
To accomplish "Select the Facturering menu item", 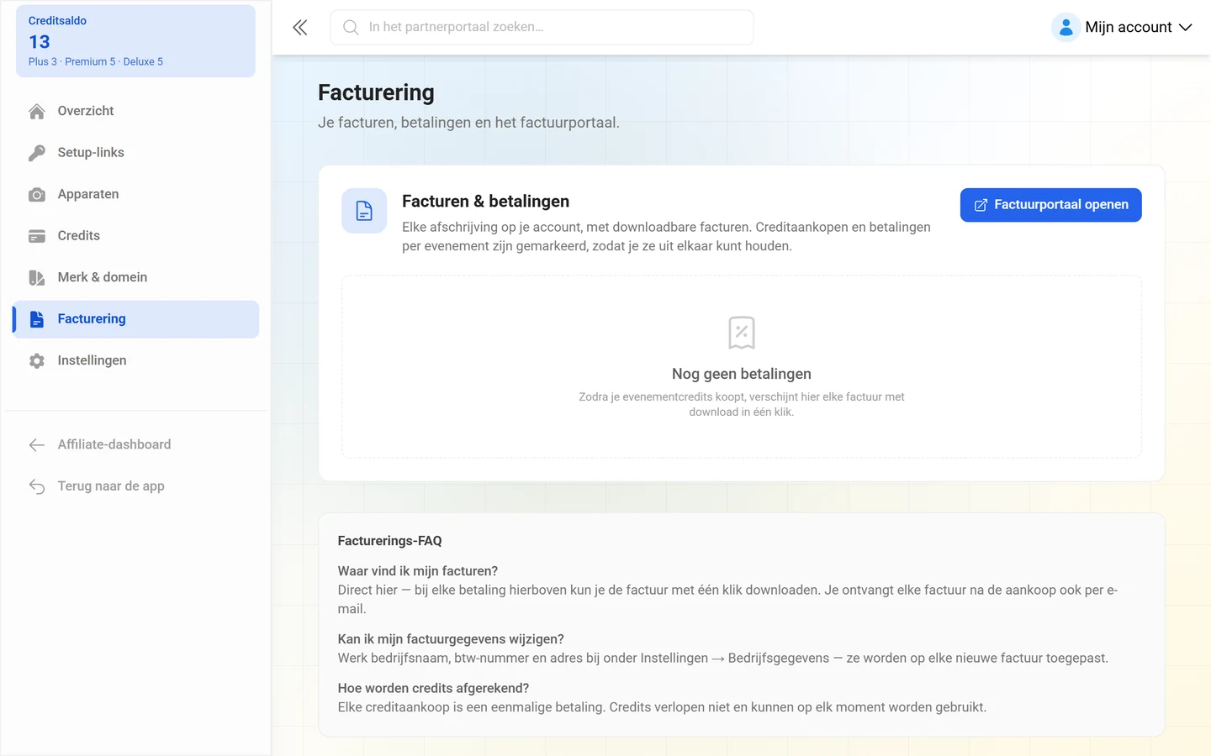I will tap(135, 319).
